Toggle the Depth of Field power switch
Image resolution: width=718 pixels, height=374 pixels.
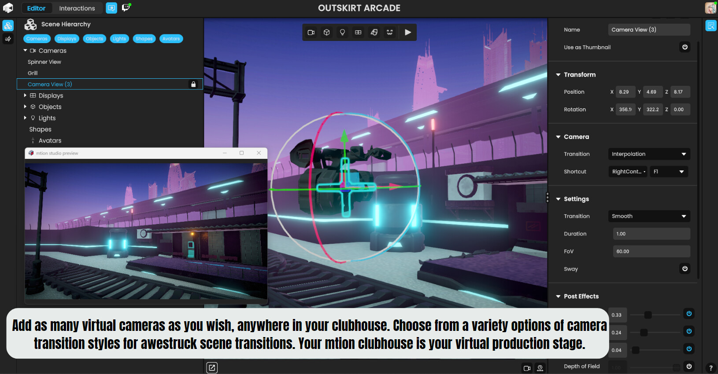[689, 366]
